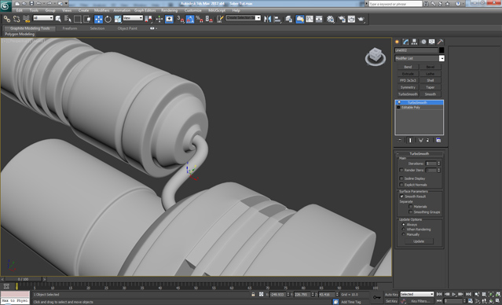Click the Bend modifier button
Image resolution: width=502 pixels, height=305 pixels.
click(x=408, y=67)
